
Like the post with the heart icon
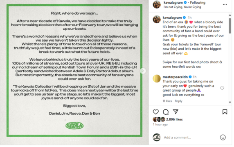[155, 112]
